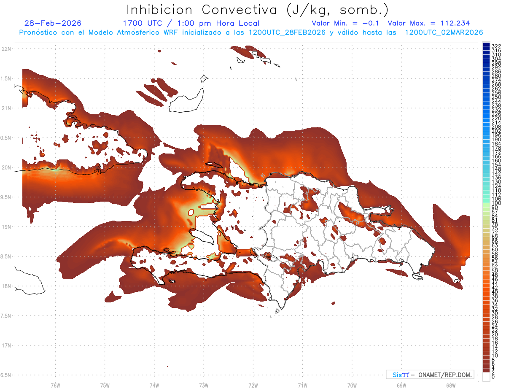
Task: Click the "6.5N" latitude label
Action: [6, 375]
